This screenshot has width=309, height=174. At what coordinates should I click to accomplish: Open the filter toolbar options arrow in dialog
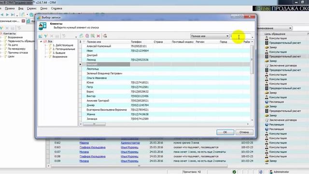pos(76,37)
